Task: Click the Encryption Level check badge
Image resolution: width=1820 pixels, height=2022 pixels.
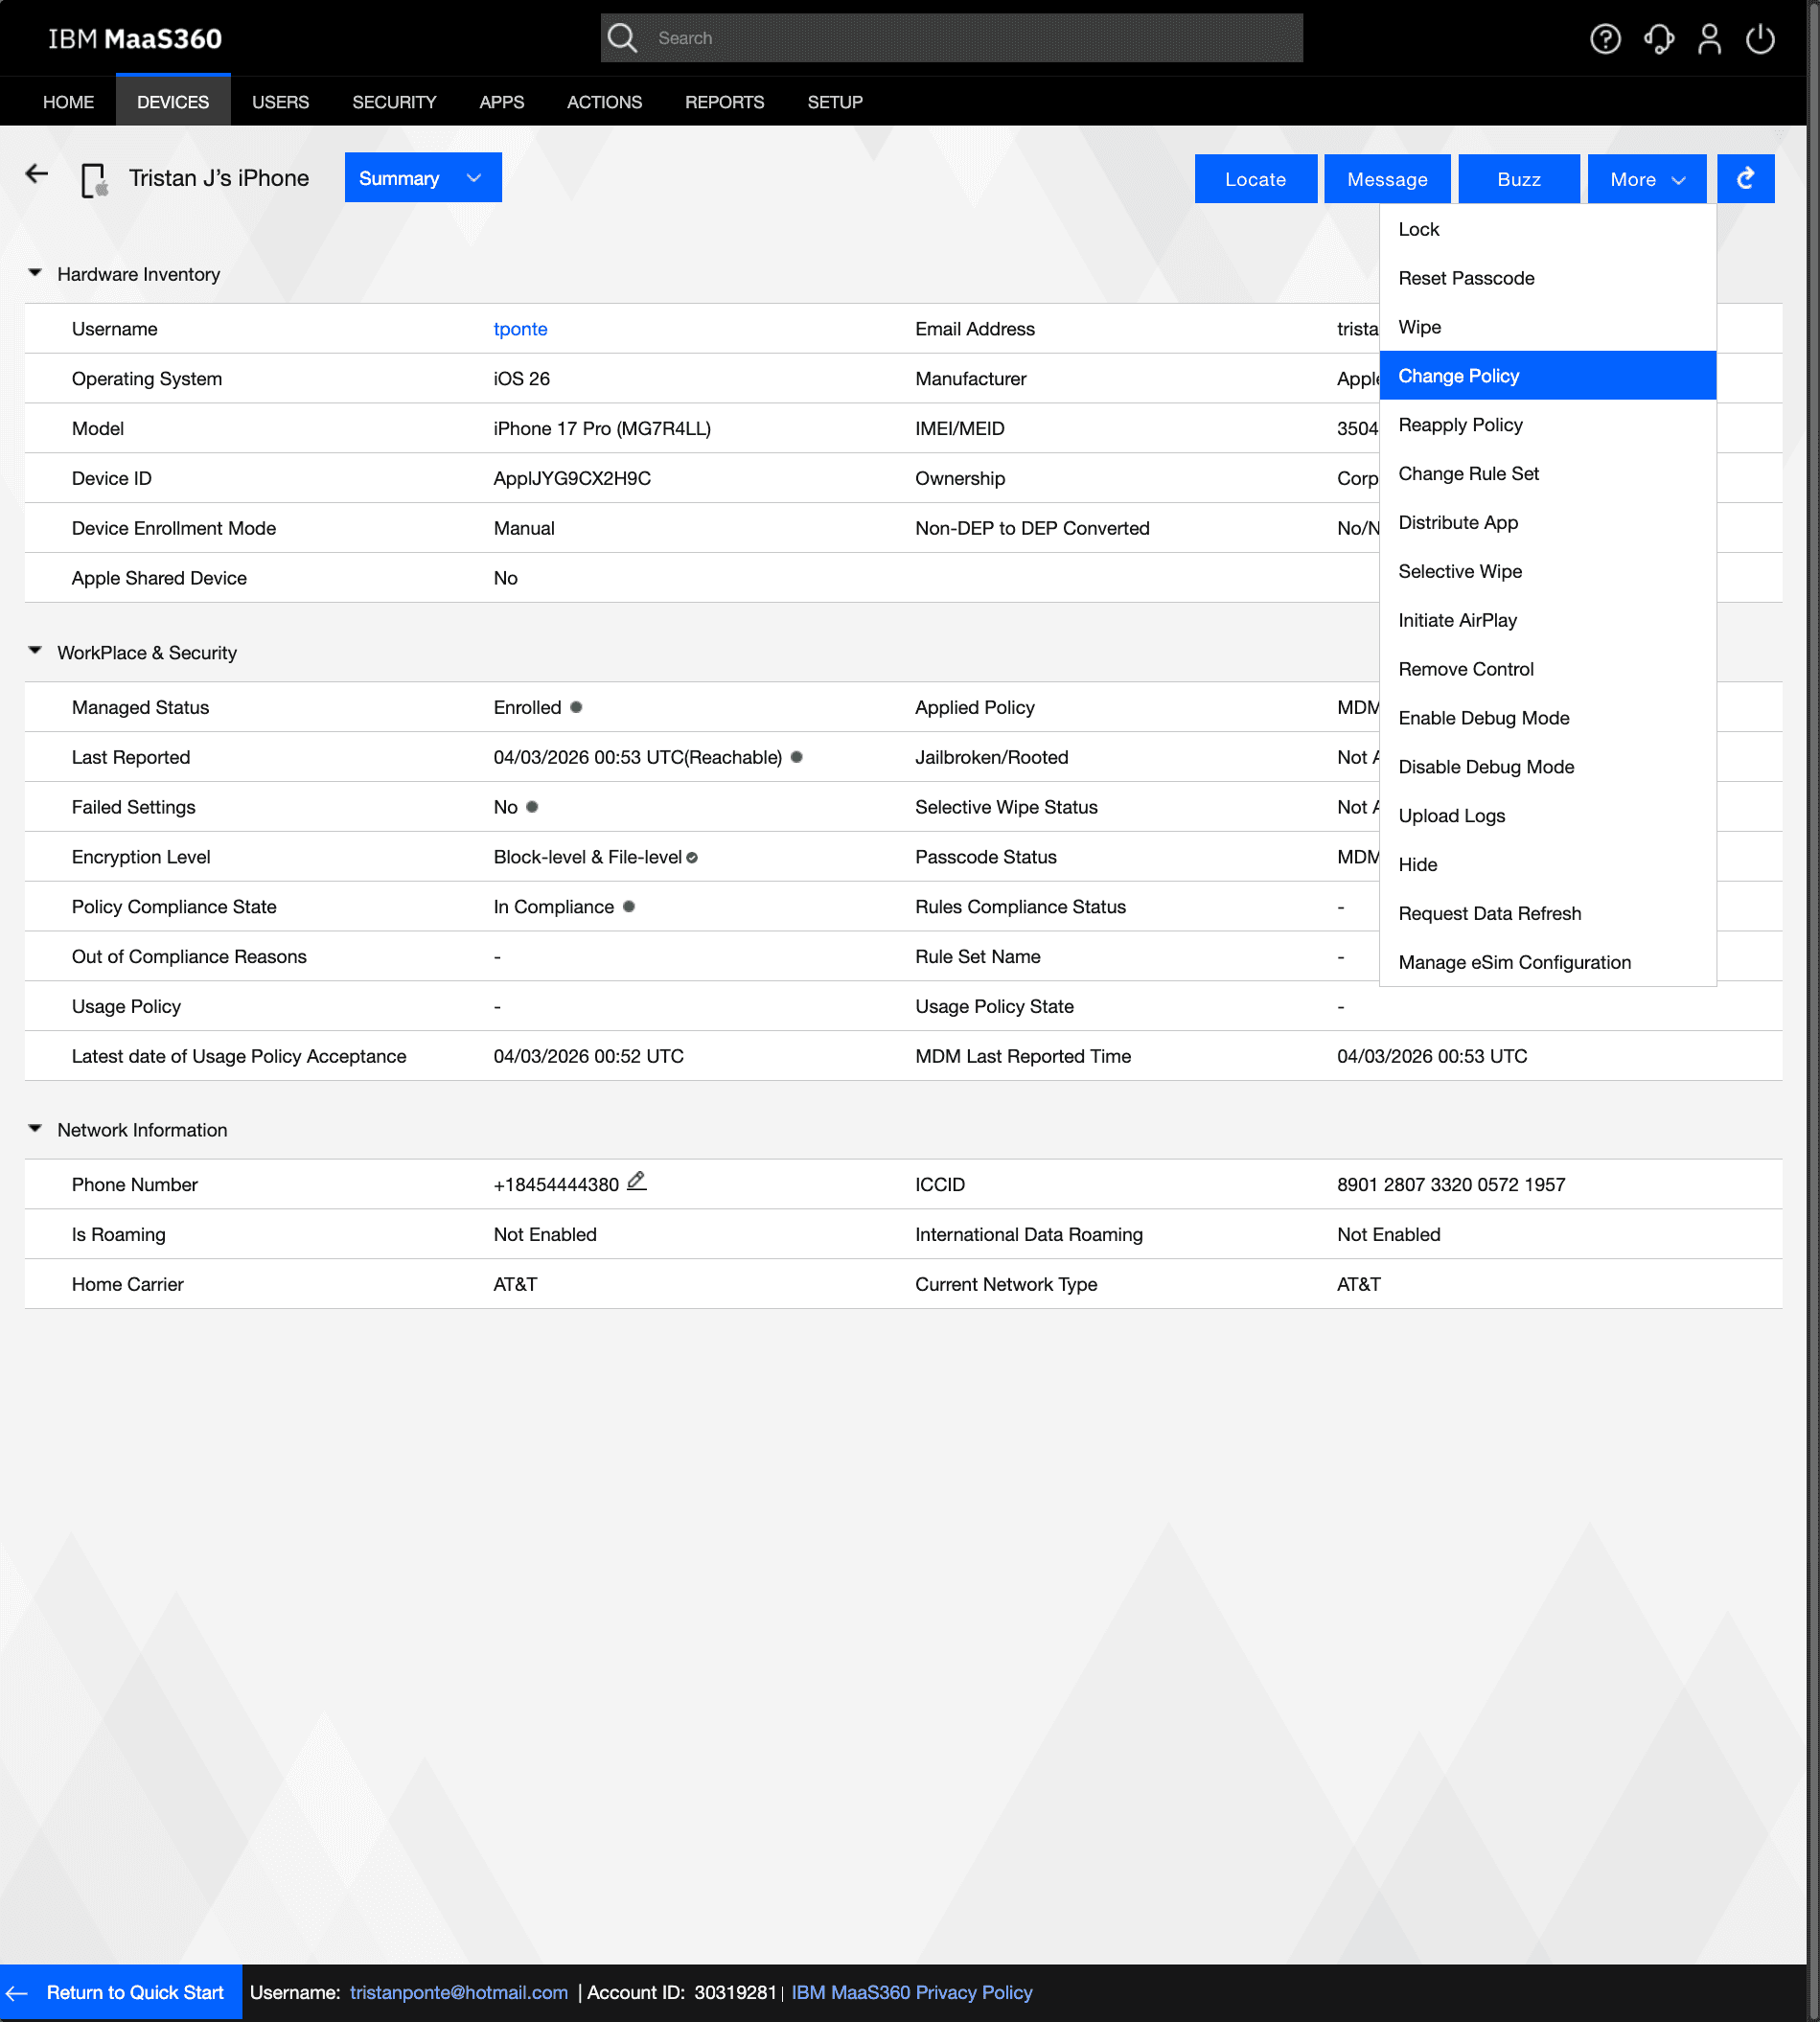Action: tap(692, 857)
